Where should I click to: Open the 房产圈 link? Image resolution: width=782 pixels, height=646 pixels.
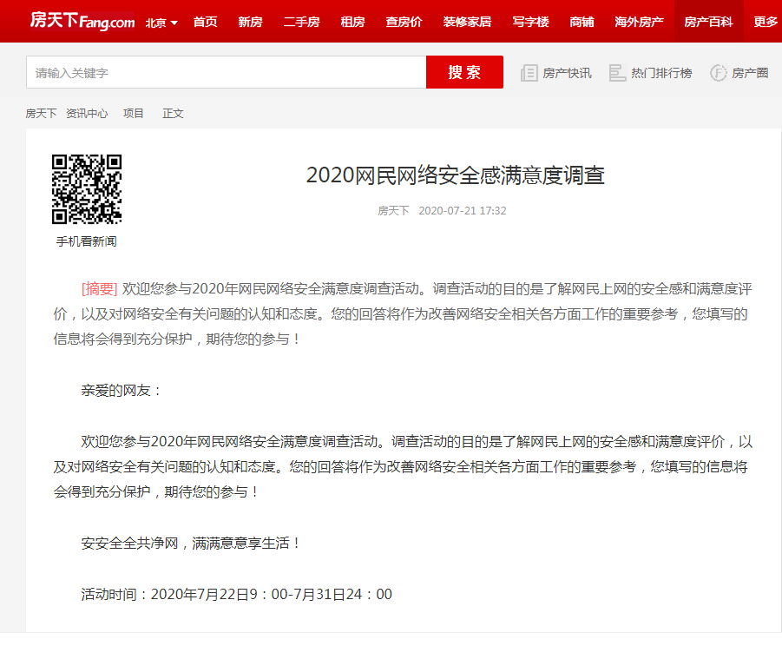pyautogui.click(x=750, y=73)
